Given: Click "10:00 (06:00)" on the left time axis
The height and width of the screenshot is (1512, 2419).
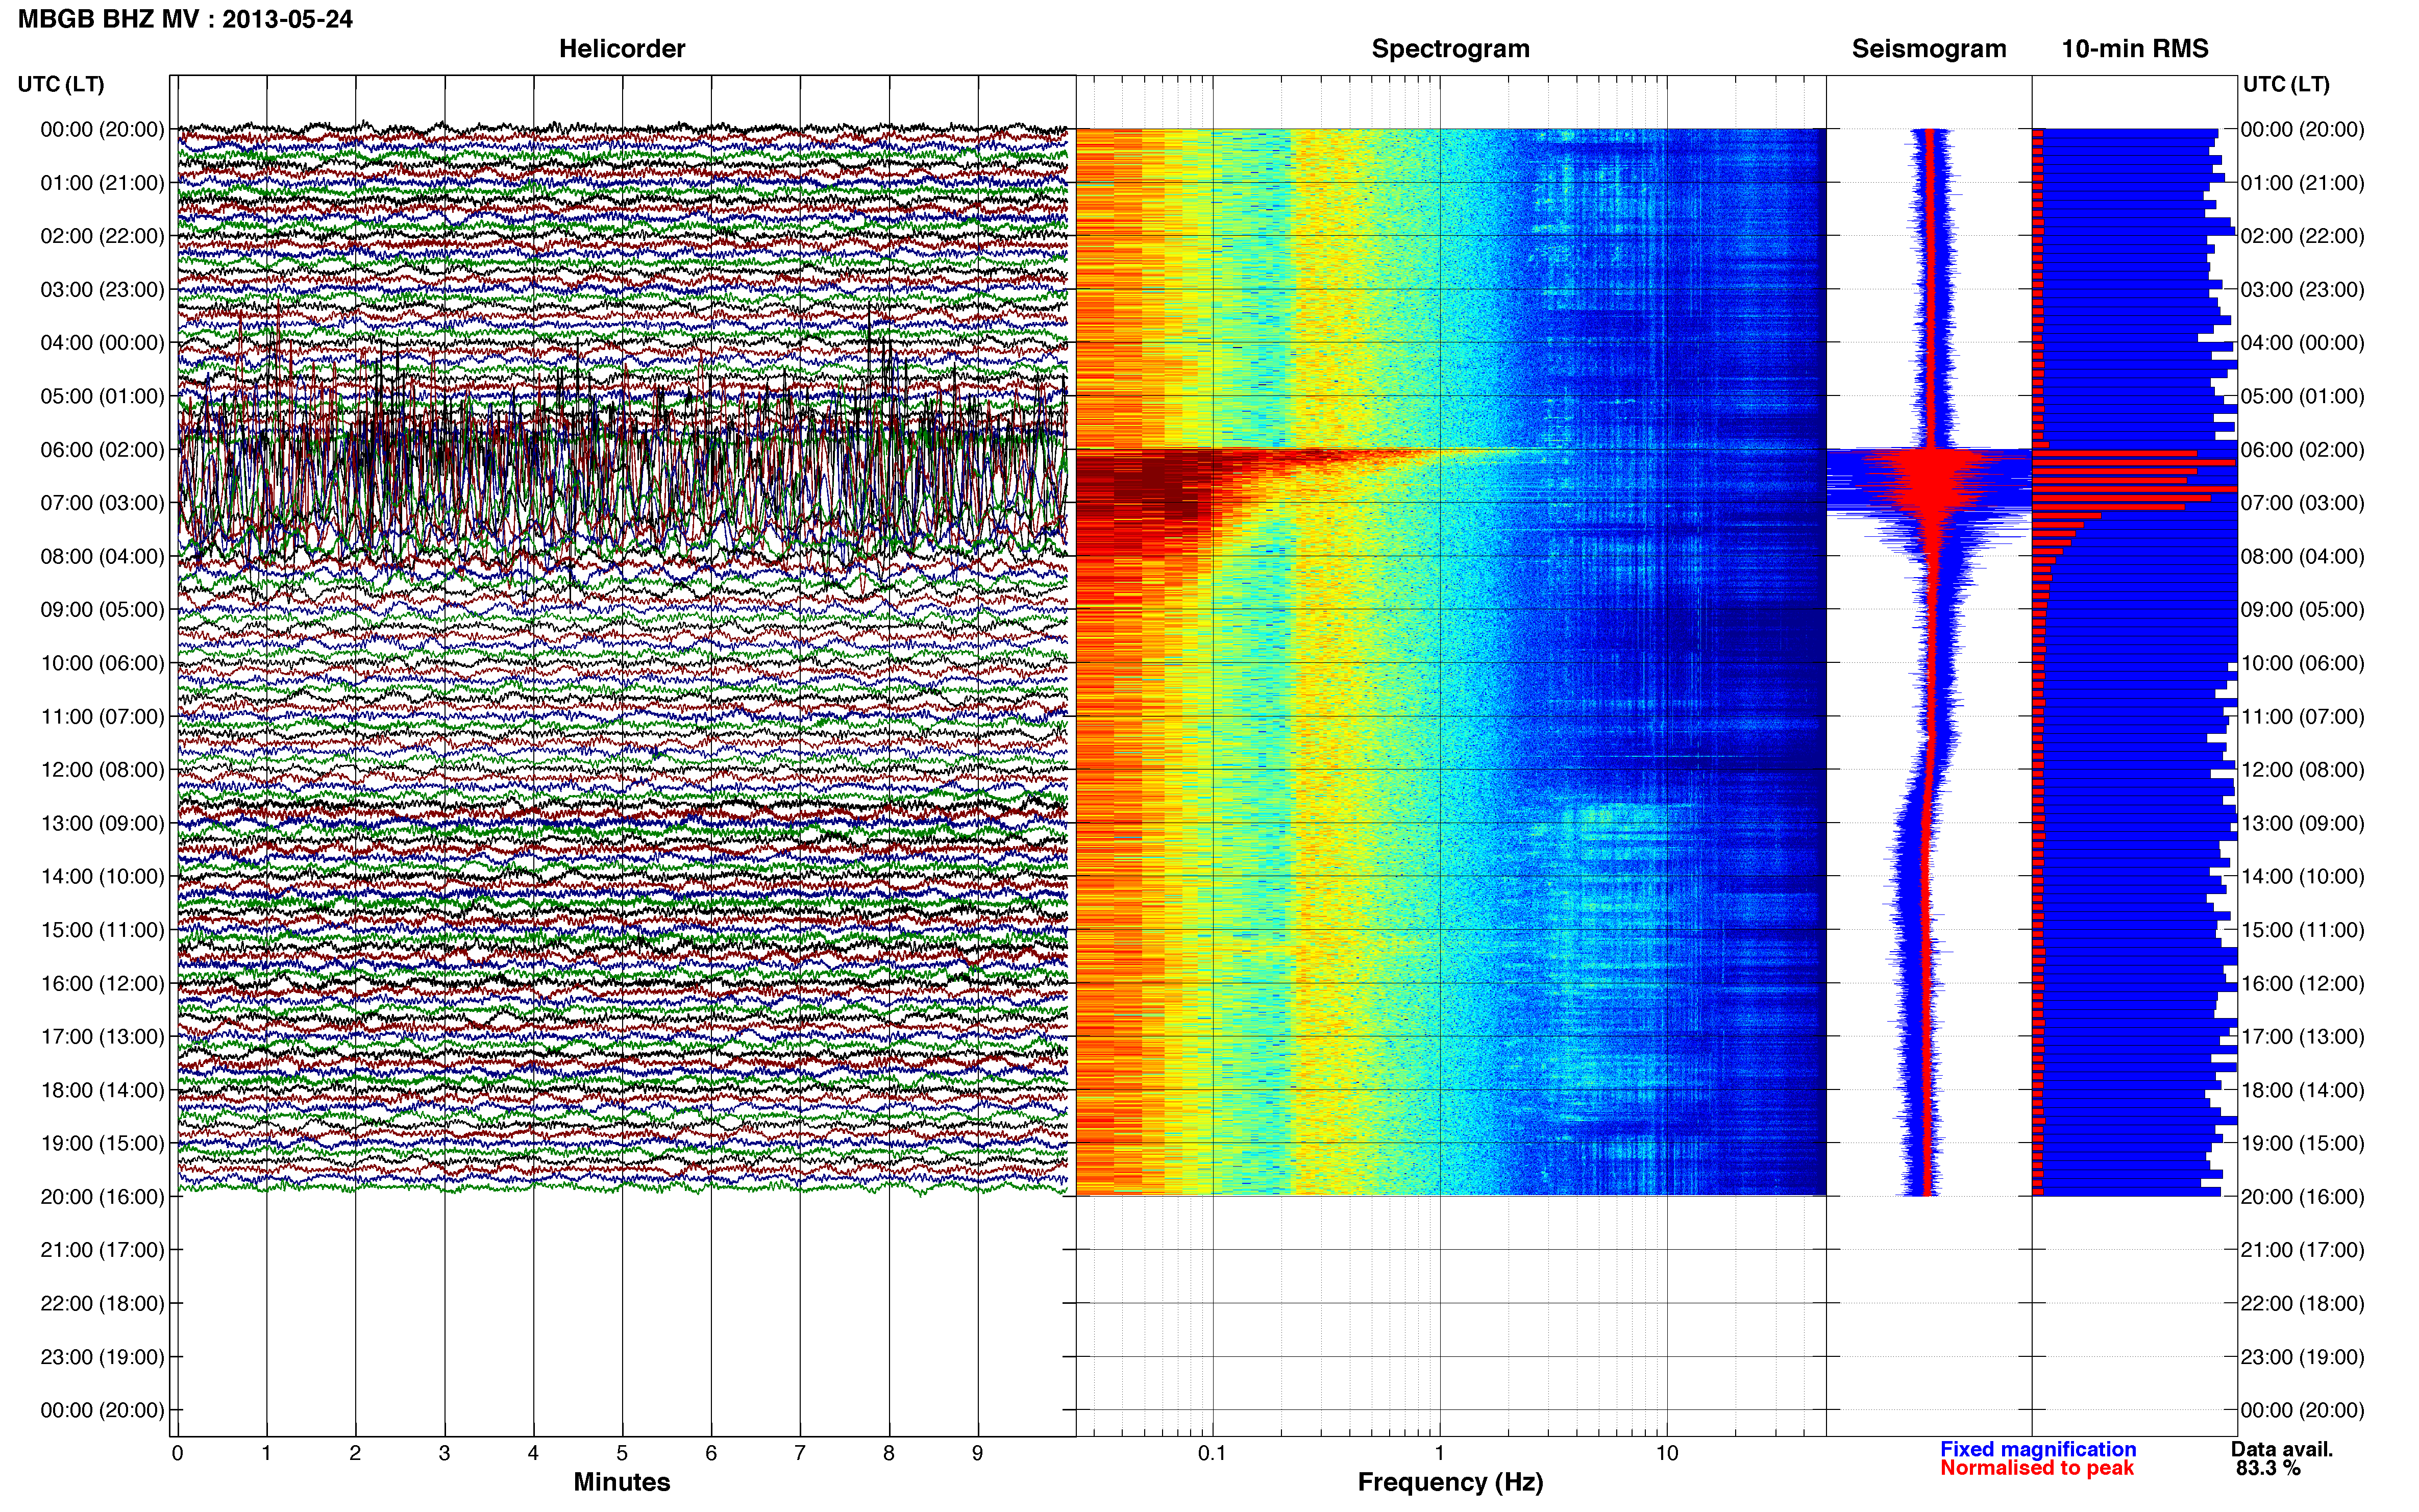Looking at the screenshot, I should tap(102, 663).
